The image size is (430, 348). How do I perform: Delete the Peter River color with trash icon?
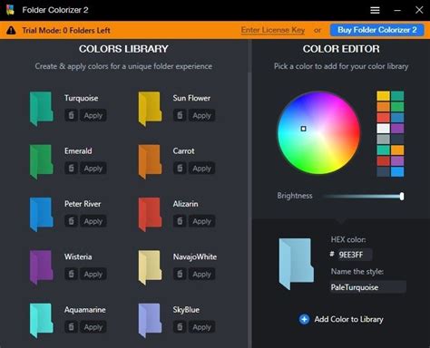(x=72, y=221)
